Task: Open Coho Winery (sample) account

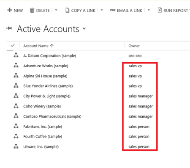Action: click(x=42, y=106)
